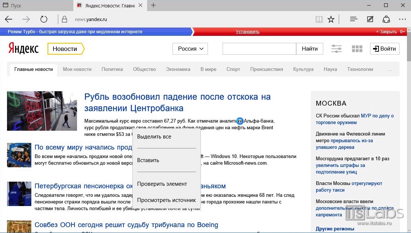Click the forward navigation arrow
Image resolution: width=411 pixels, height=233 pixels.
click(x=26, y=19)
